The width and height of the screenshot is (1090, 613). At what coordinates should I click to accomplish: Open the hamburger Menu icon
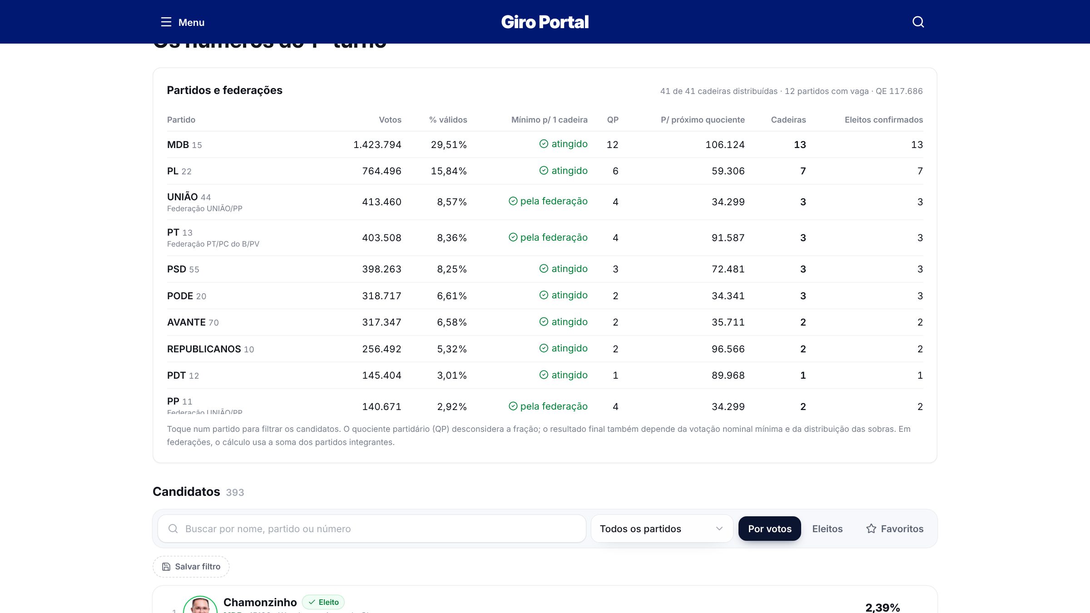166,22
